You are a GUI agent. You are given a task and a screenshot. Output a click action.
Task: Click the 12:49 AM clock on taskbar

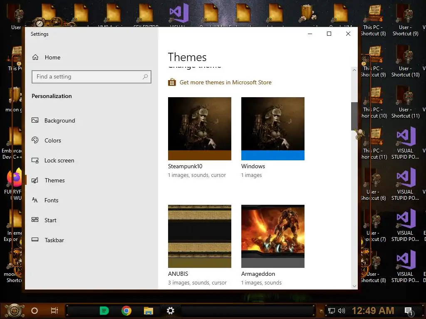pos(373,311)
